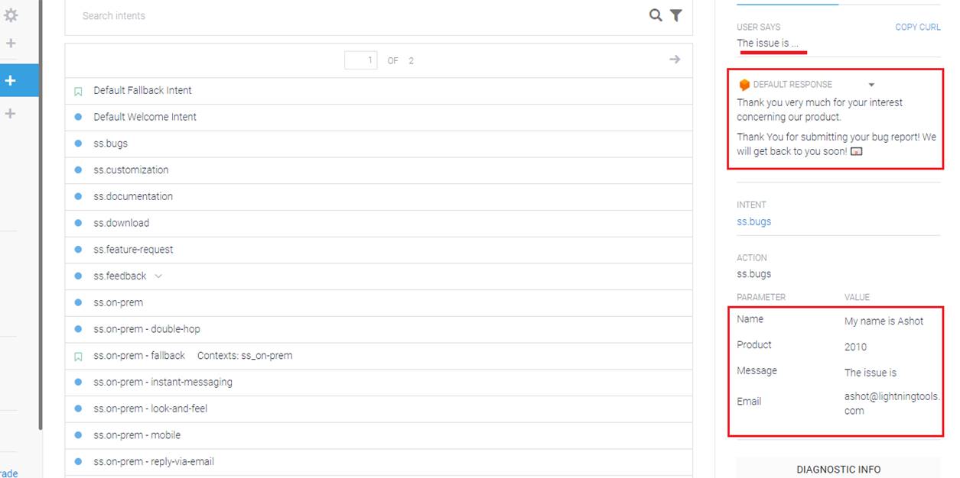Click the highlighted blue plus button in sidebar
The height and width of the screenshot is (478, 960).
pyautogui.click(x=11, y=80)
